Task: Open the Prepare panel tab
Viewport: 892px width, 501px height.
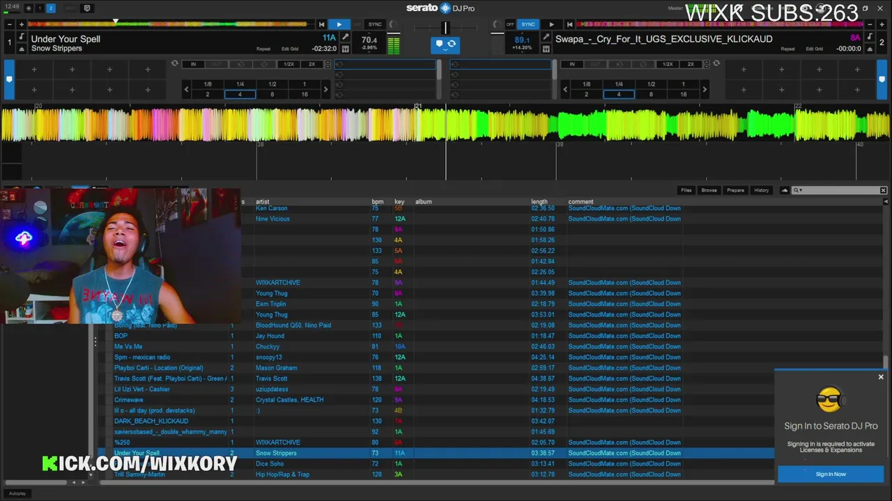Action: (735, 190)
